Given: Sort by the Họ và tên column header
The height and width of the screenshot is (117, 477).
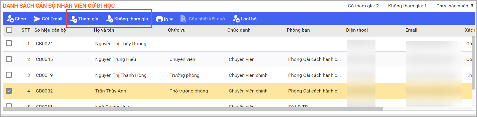Looking at the screenshot, I should tap(104, 30).
